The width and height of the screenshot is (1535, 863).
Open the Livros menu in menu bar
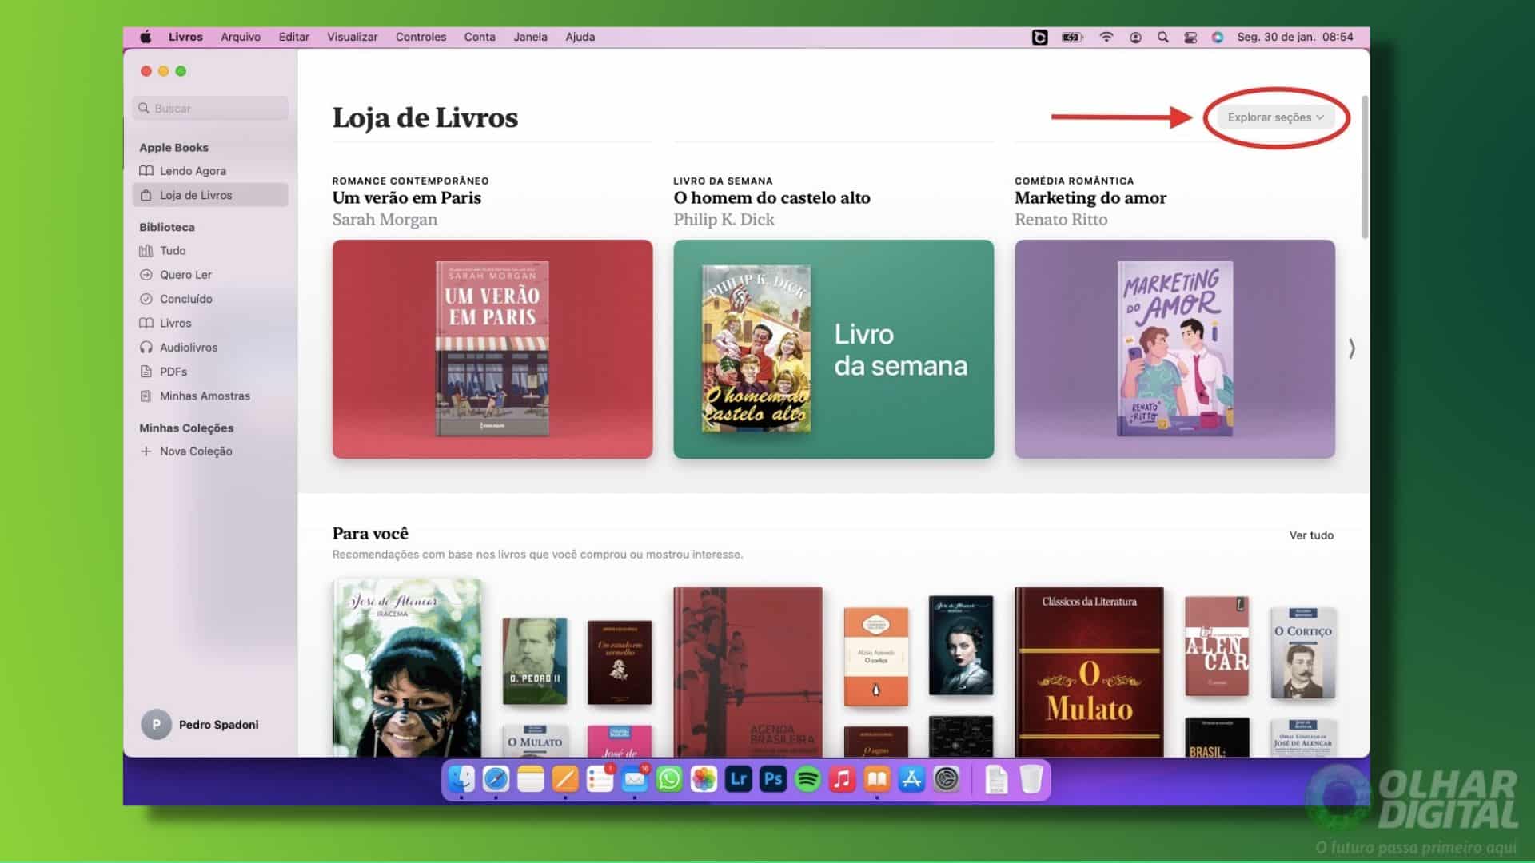pos(185,37)
